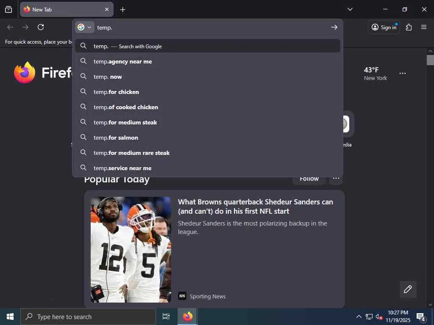434x325 pixels.
Task: Open the Google search engine selector dropdown
Action: click(x=84, y=27)
